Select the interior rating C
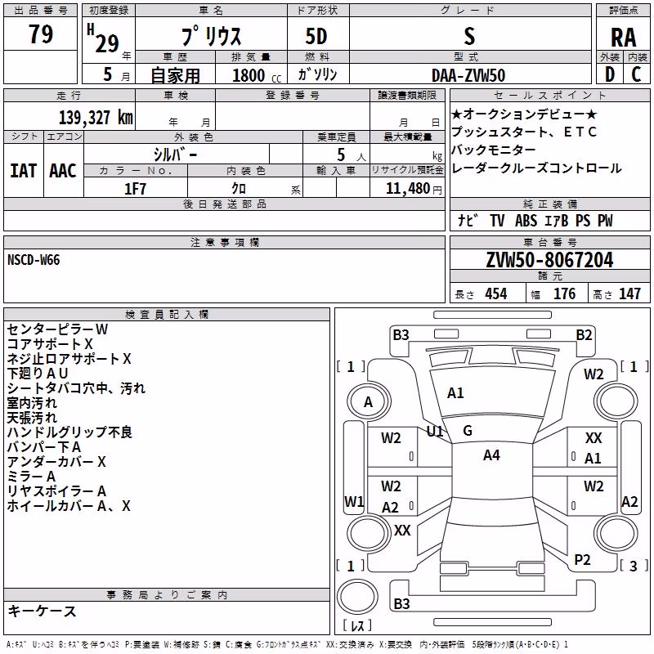654x654 pixels. click(x=636, y=74)
